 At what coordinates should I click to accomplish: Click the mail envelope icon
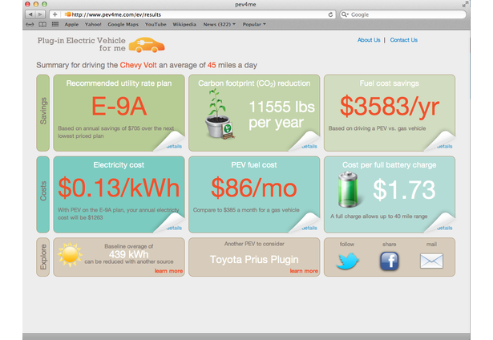[431, 261]
